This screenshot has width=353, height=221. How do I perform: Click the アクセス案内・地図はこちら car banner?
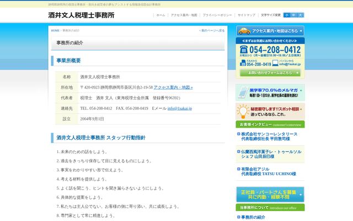pos(270,31)
